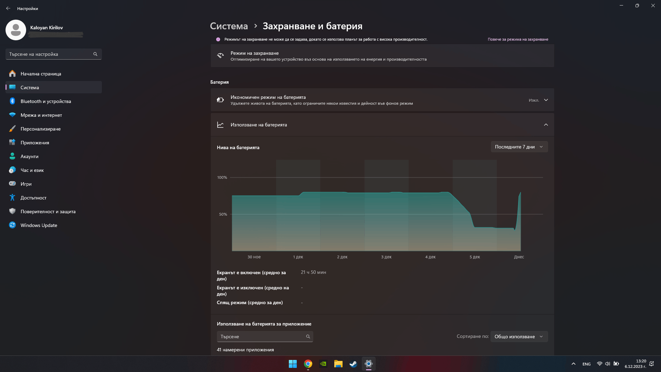The width and height of the screenshot is (661, 372).
Task: Click the back arrow in Settings header
Action: (x=8, y=8)
